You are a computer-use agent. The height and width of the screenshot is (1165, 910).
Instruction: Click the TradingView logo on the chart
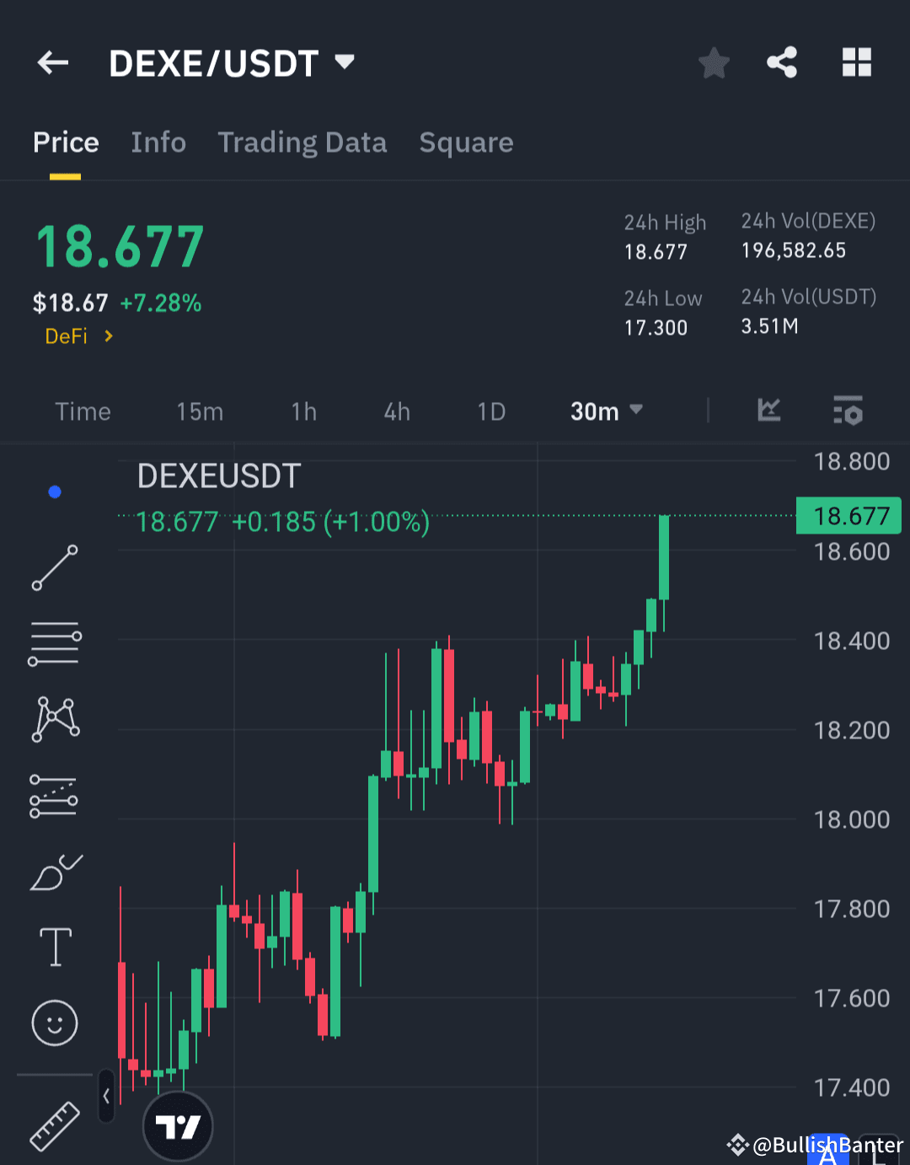[x=178, y=1125]
